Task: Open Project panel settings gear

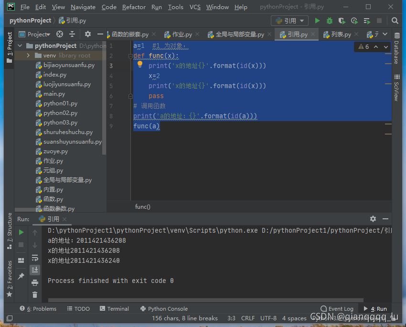Action: click(x=87, y=34)
